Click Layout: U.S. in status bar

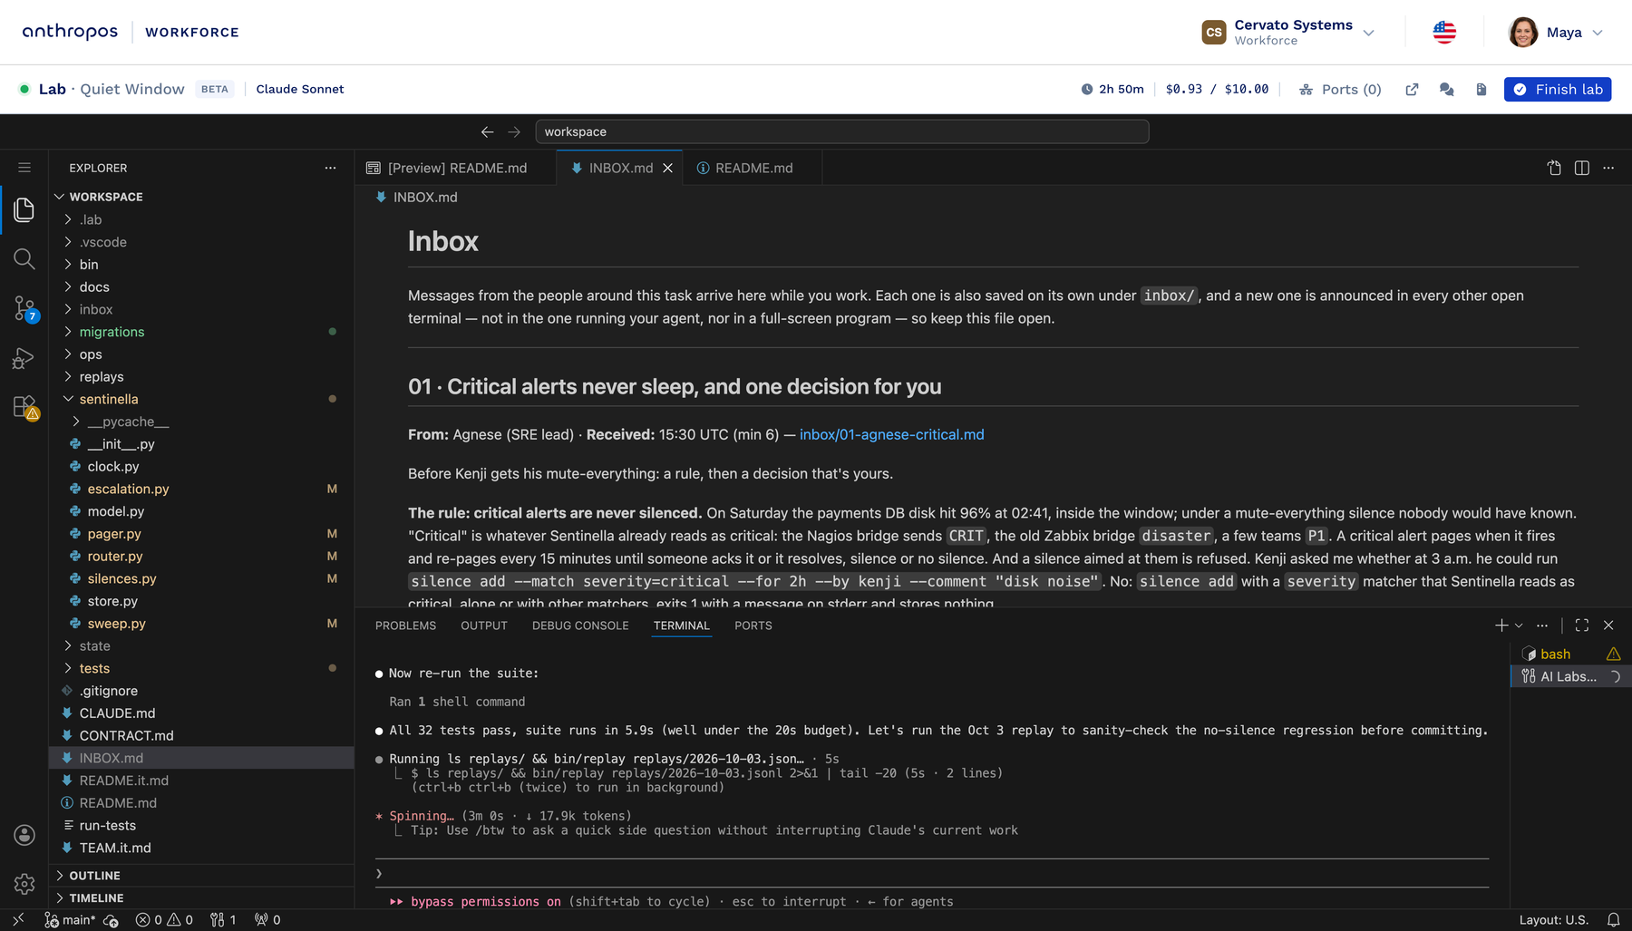1553,920
